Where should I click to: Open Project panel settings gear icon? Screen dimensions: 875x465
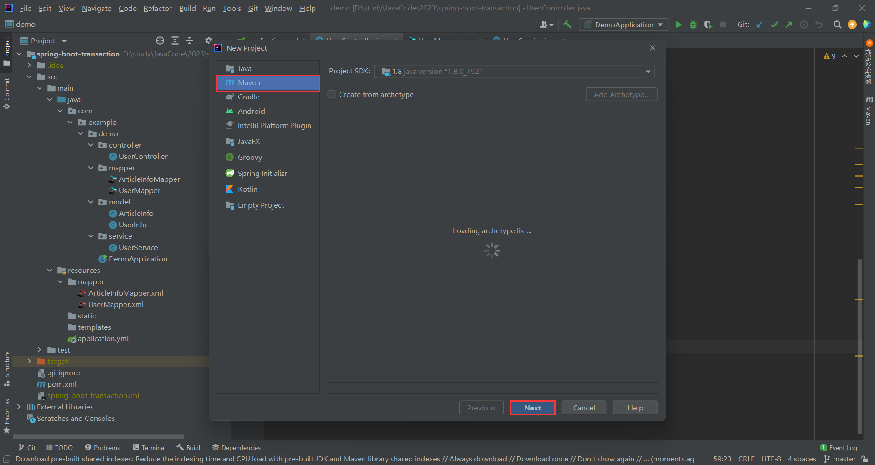(208, 41)
